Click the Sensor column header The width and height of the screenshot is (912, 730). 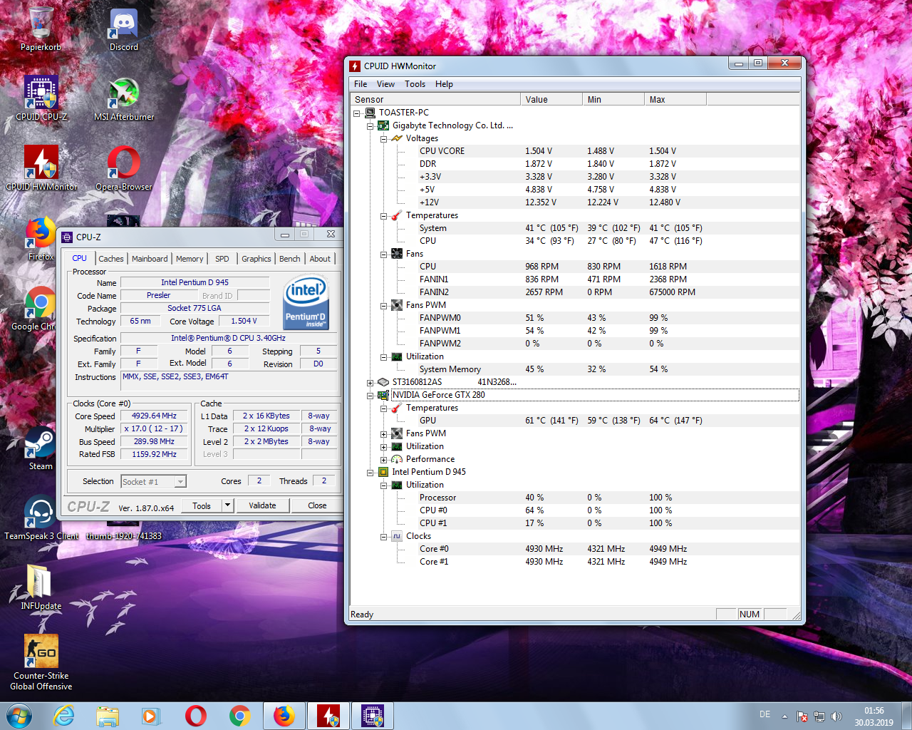point(435,100)
